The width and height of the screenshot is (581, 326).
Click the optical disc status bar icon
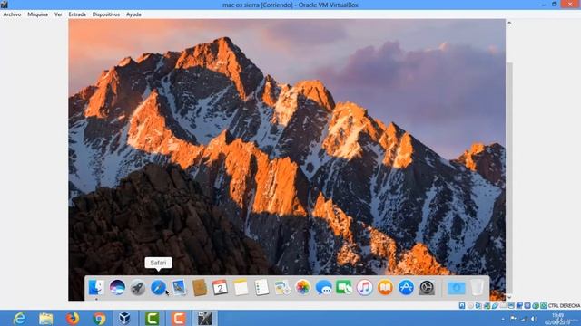pos(470,306)
